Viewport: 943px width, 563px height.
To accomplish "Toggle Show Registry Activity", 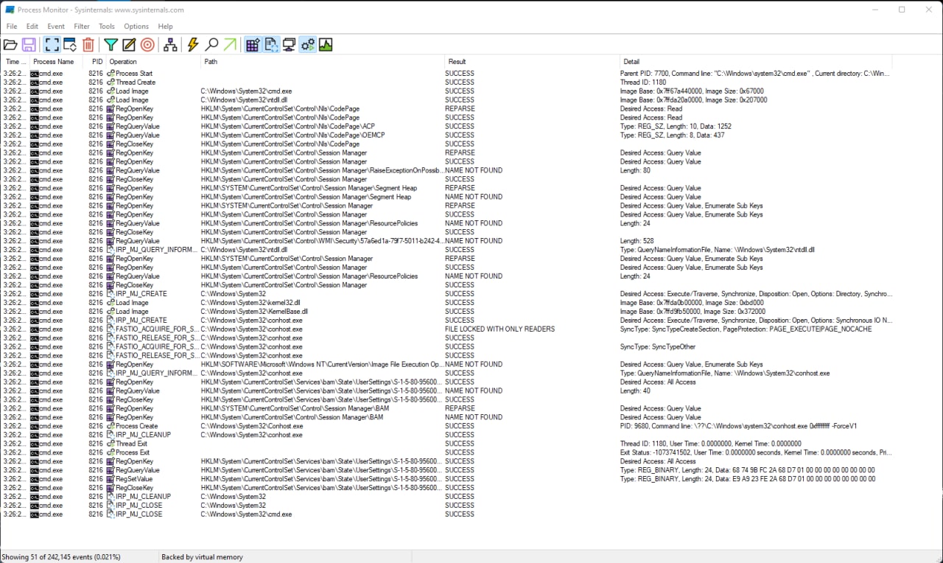I will click(x=253, y=45).
